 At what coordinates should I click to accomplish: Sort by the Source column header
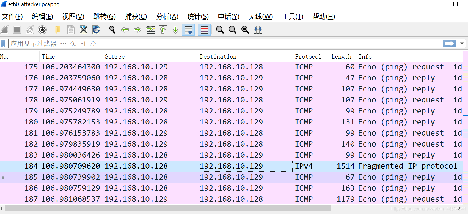[150, 56]
